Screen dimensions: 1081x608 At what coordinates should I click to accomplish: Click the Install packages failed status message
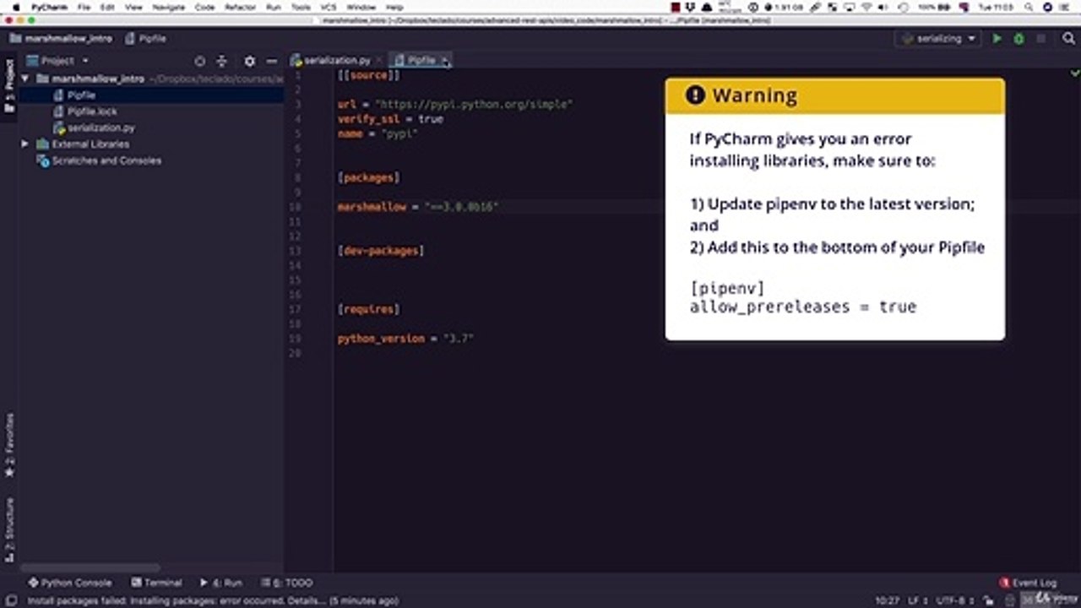(x=213, y=600)
